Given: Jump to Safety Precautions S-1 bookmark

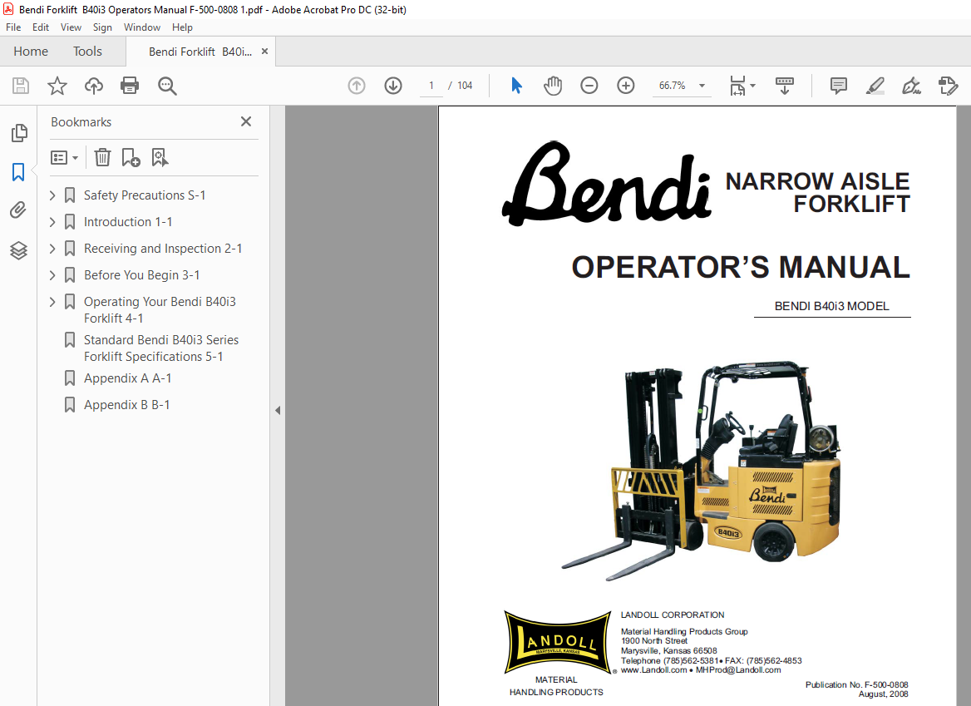Looking at the screenshot, I should click(x=145, y=195).
